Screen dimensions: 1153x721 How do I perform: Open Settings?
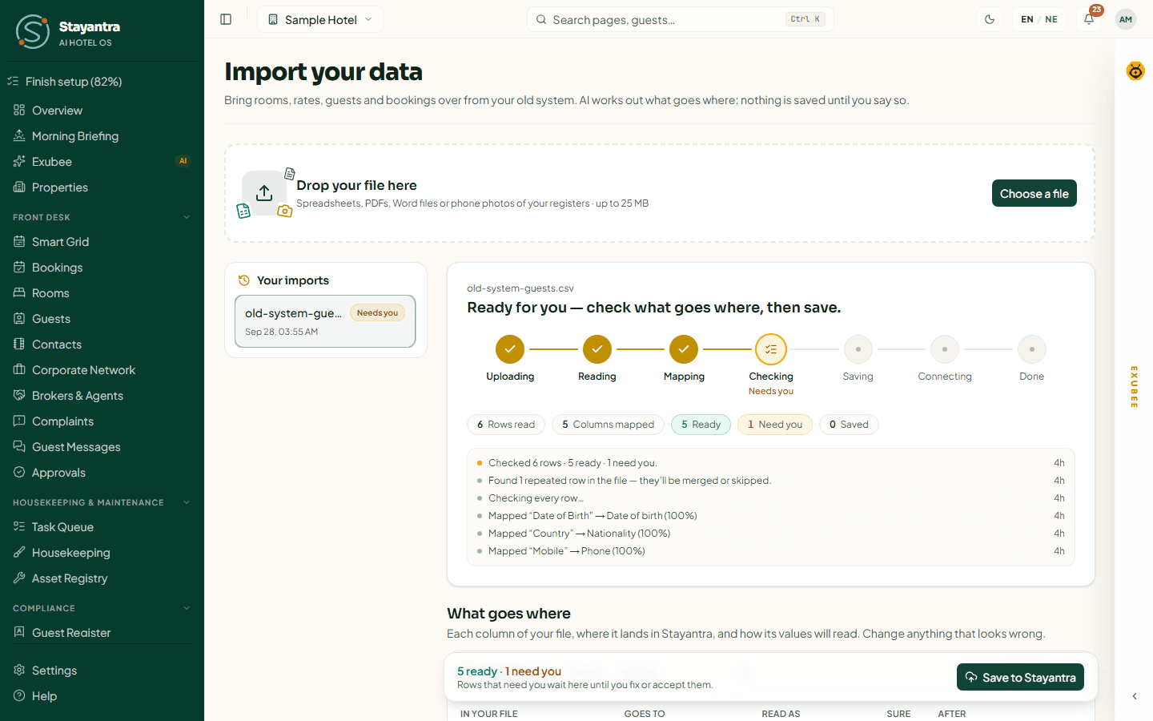pos(102,671)
